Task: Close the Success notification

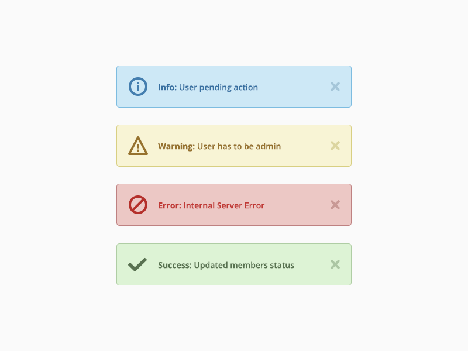Action: pyautogui.click(x=335, y=264)
